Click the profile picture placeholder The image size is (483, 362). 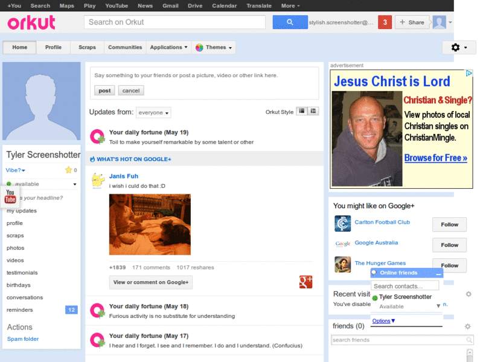41,101
